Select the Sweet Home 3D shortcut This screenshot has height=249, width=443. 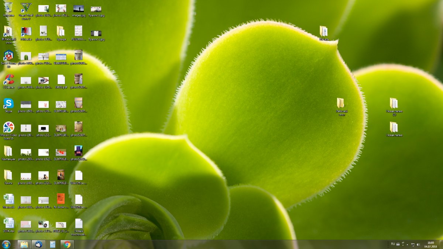(8, 56)
